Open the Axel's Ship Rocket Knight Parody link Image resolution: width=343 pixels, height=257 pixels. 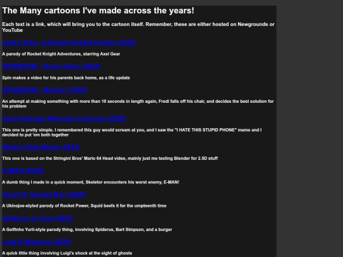point(69,42)
